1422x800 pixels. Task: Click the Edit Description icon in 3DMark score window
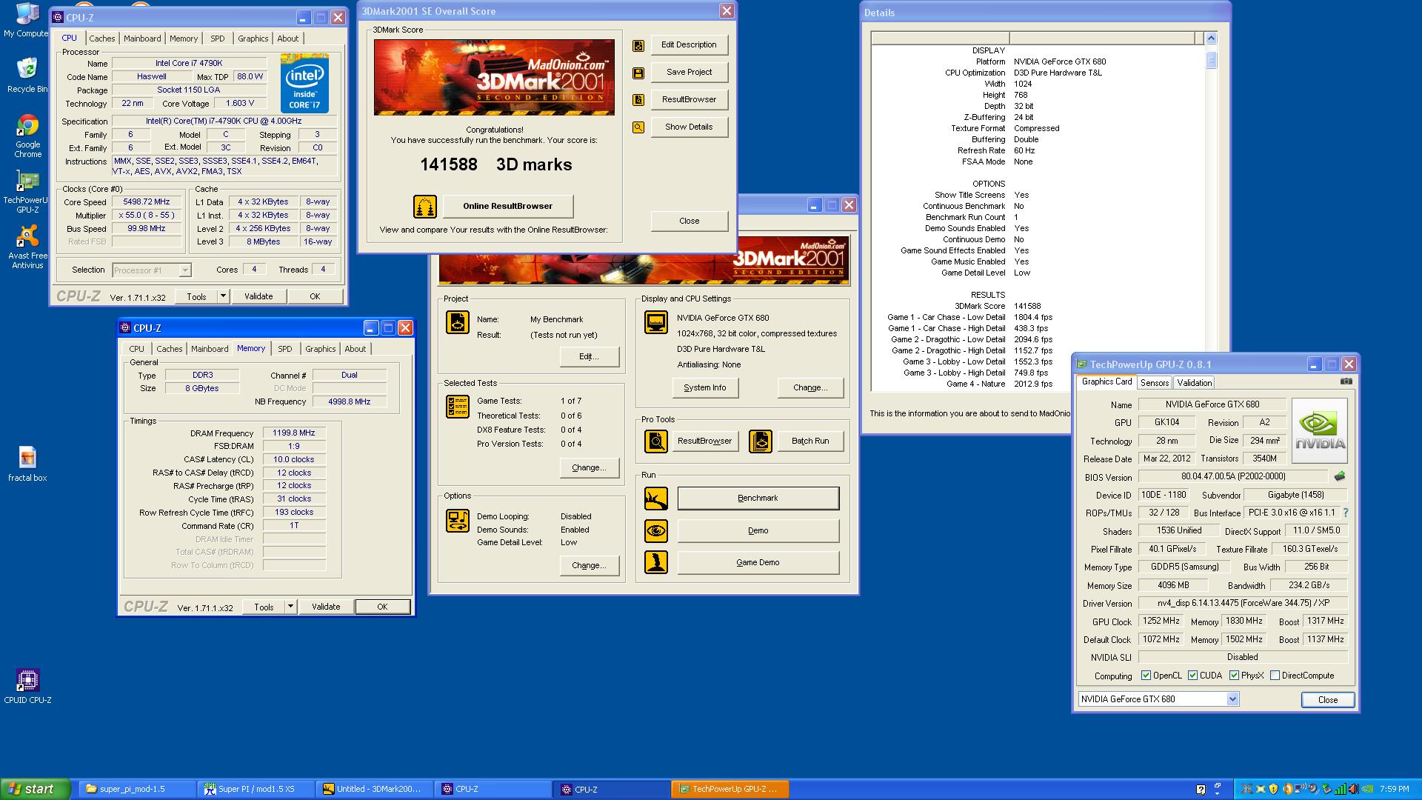(x=638, y=46)
